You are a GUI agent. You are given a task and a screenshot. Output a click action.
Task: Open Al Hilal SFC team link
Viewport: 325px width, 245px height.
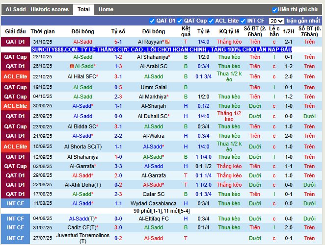[82, 76]
